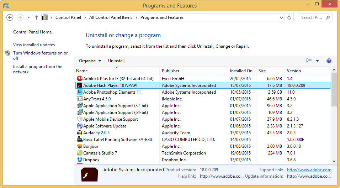Select the Bonjour program name
The image size is (340, 188).
tap(91, 146)
